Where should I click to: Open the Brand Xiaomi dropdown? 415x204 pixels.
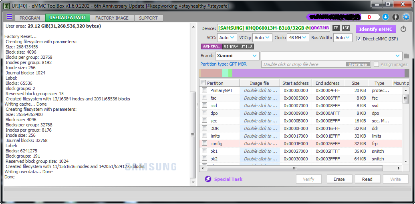tap(237, 56)
